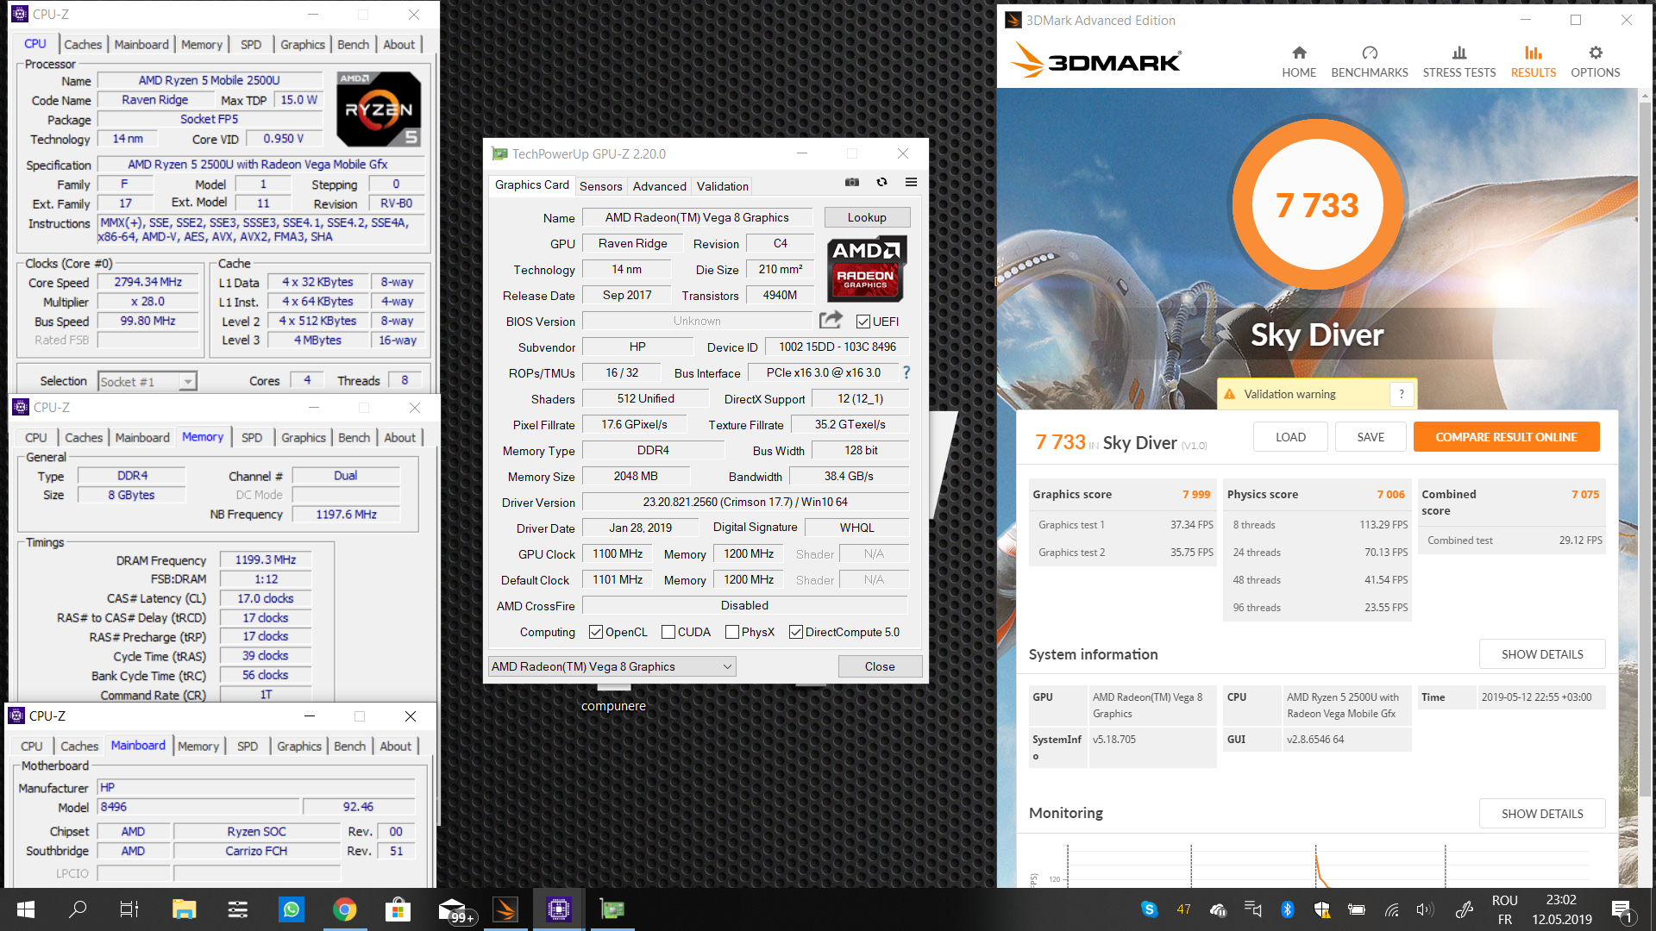Toggle the PhysX checkbox
The width and height of the screenshot is (1656, 931).
(732, 632)
